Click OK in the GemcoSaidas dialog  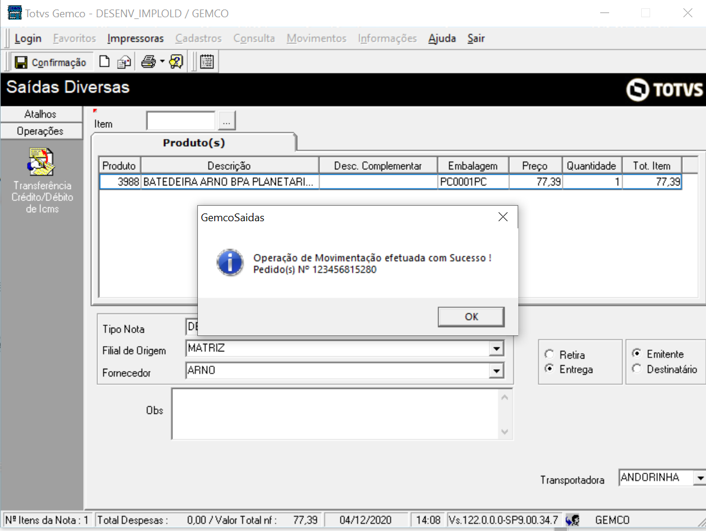471,316
